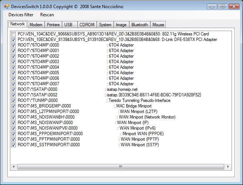Switch to the Bluetooth tab
Viewport: 243px width, 185px height.
pyautogui.click(x=140, y=25)
